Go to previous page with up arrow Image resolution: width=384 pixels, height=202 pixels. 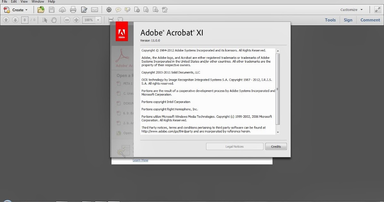(x=6, y=20)
